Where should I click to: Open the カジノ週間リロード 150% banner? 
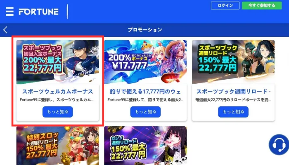coord(145,146)
